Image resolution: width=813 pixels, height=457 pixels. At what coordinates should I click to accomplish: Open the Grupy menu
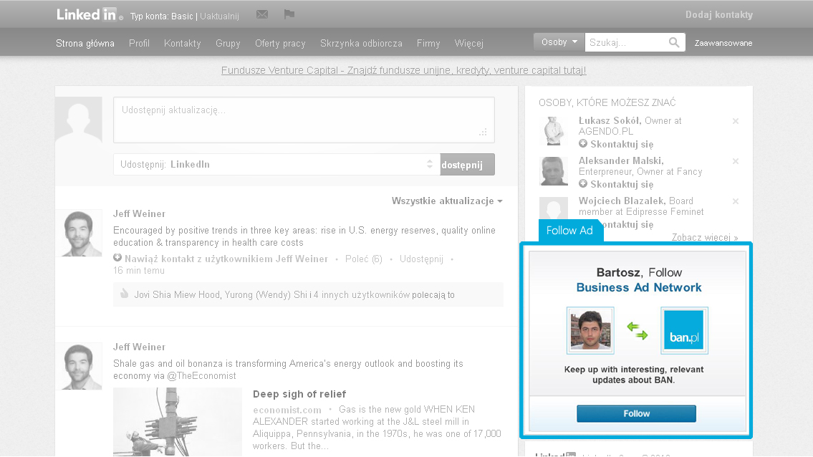pos(228,43)
